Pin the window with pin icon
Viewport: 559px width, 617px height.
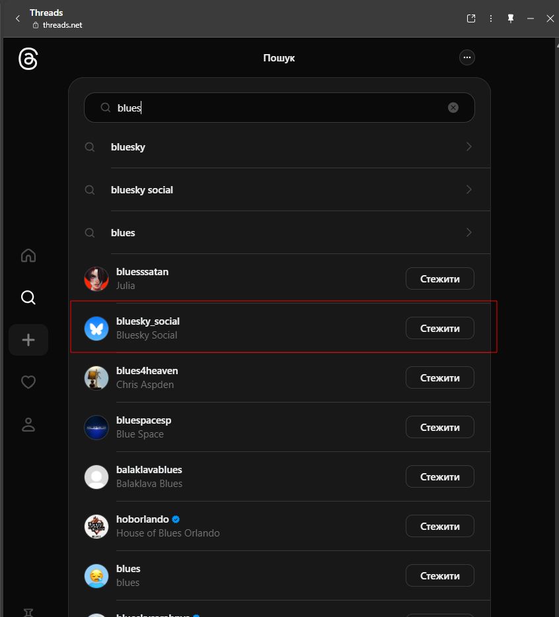coord(510,18)
